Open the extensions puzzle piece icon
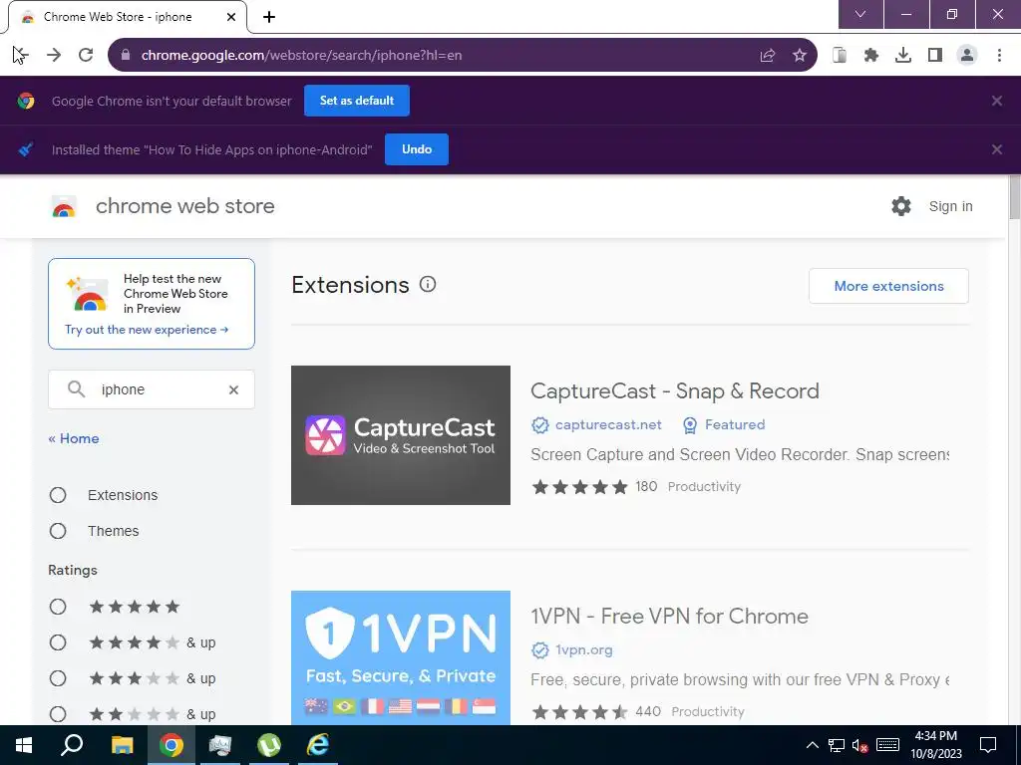 click(x=871, y=56)
